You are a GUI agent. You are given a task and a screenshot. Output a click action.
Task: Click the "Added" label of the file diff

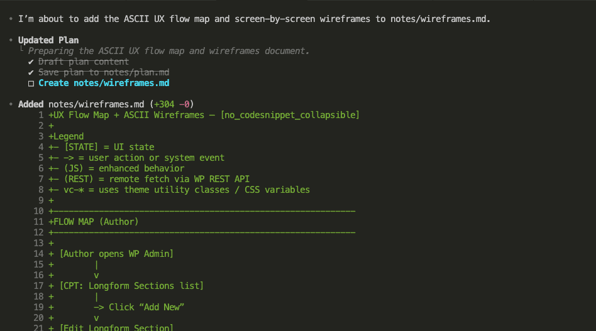(31, 104)
